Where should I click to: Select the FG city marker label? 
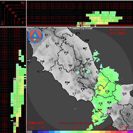coord(124,94)
